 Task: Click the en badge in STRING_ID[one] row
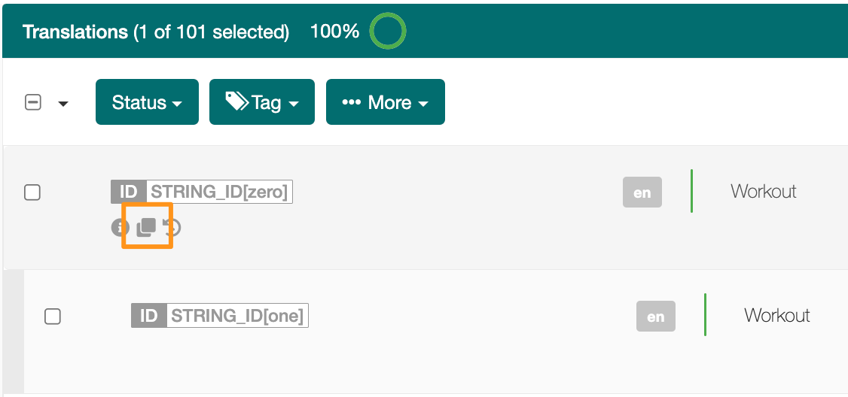(655, 316)
